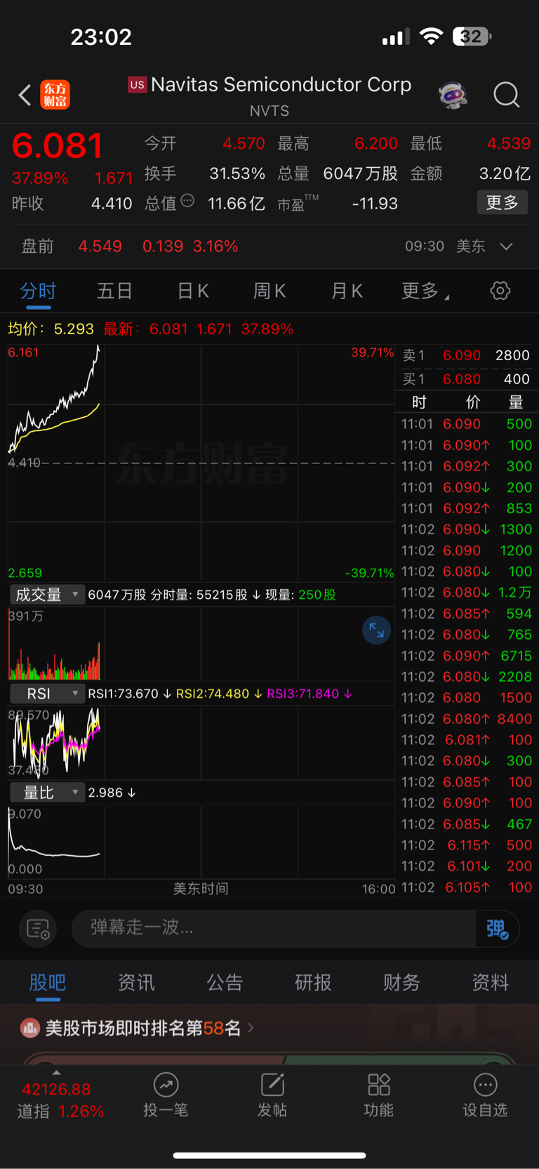
Task: Switch to the 月K chart tab
Action: click(x=347, y=291)
